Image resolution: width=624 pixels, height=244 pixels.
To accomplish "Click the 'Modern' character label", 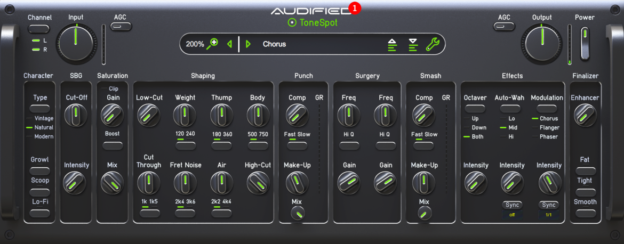I will [x=44, y=137].
